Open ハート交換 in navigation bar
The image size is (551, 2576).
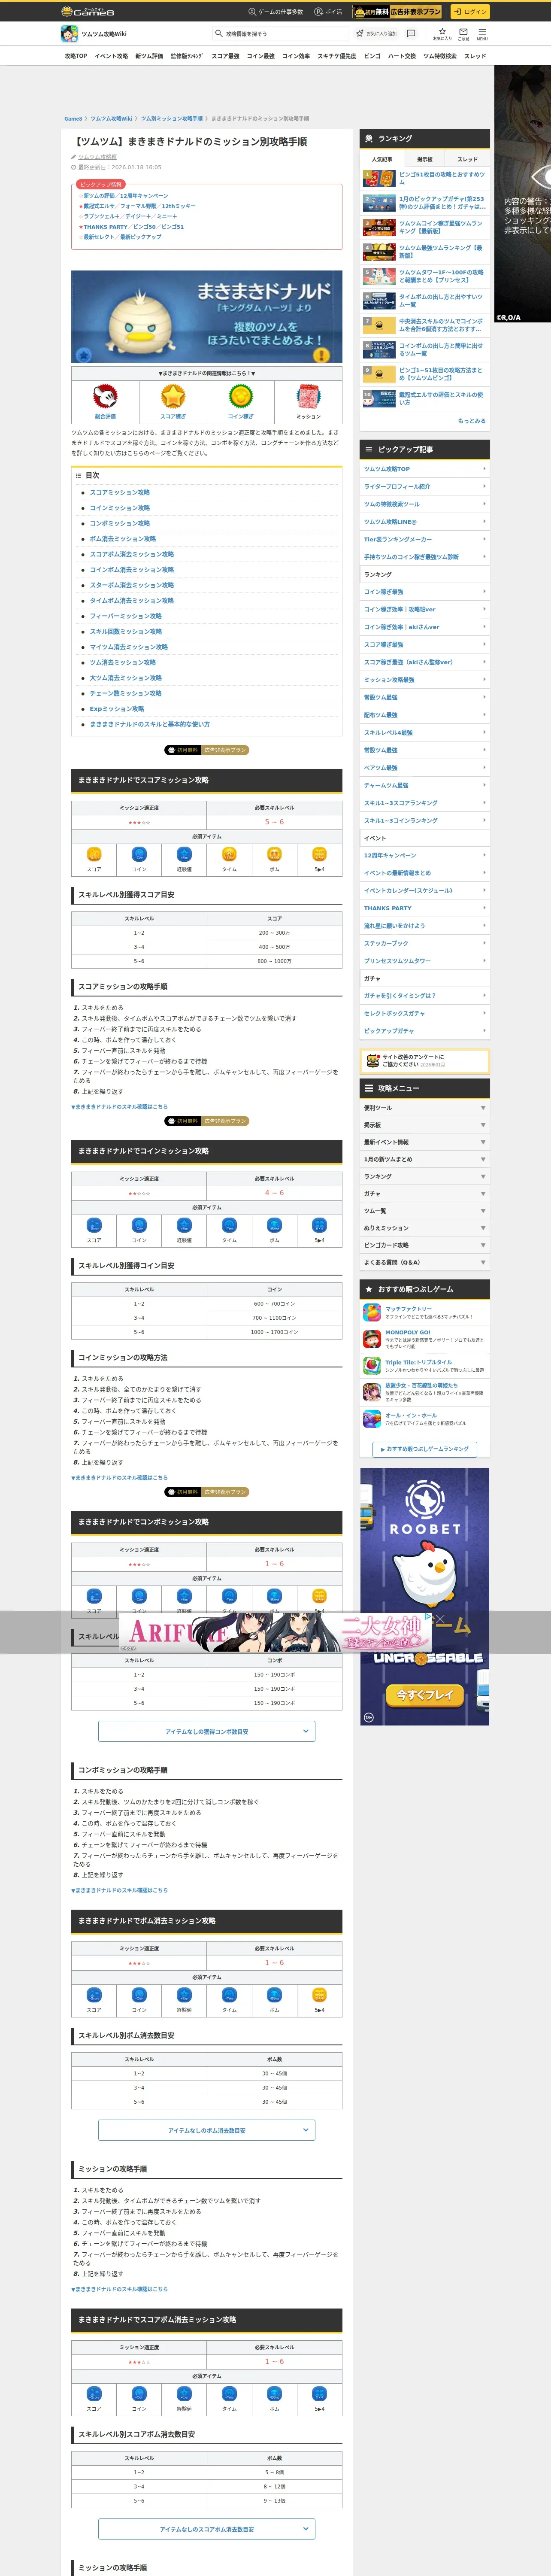pyautogui.click(x=402, y=56)
